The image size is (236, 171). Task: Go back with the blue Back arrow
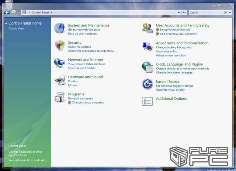click(x=7, y=13)
